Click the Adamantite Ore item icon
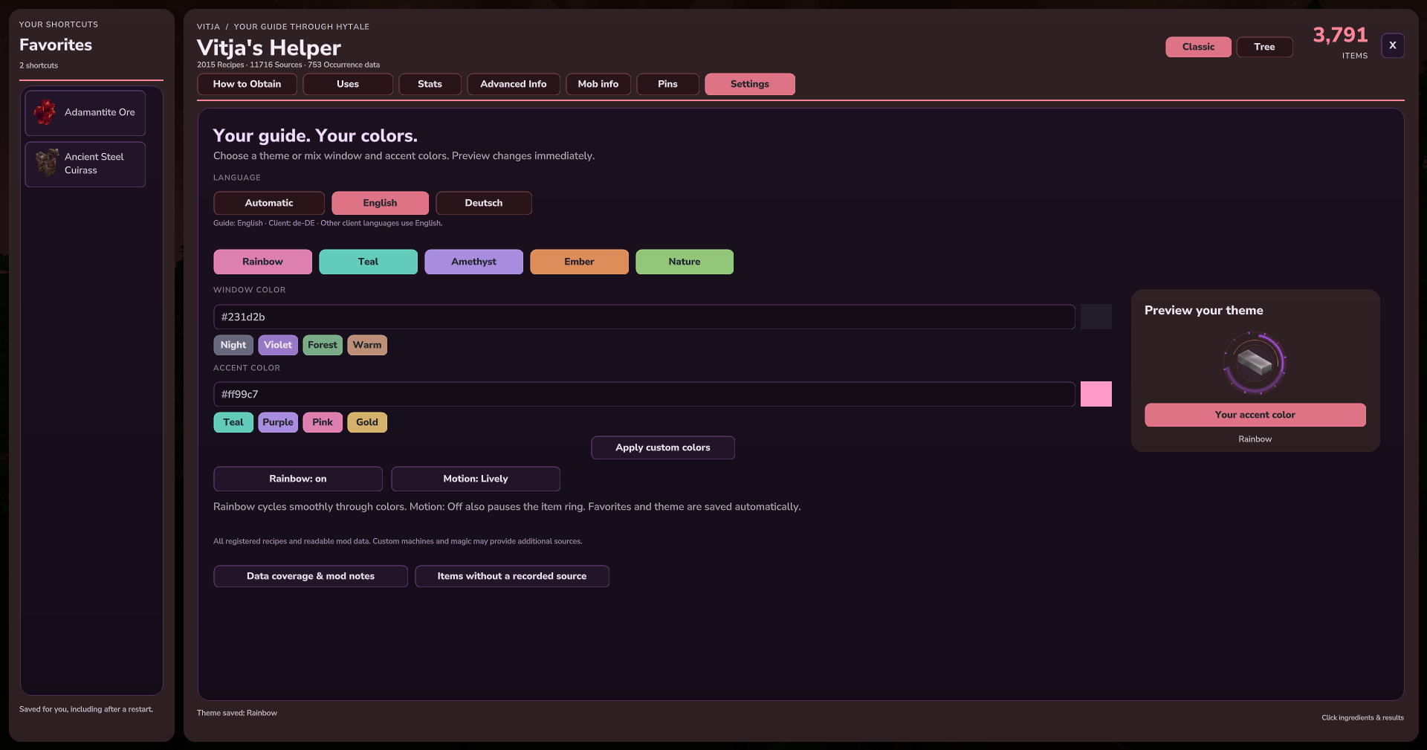The image size is (1427, 750). 45,112
